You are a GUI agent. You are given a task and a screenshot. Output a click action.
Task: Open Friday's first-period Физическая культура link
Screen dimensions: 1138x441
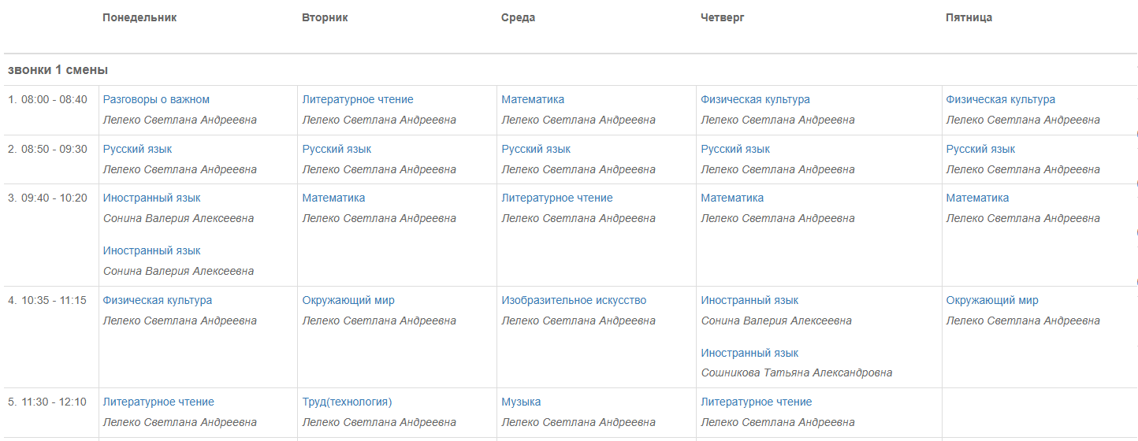point(1000,99)
